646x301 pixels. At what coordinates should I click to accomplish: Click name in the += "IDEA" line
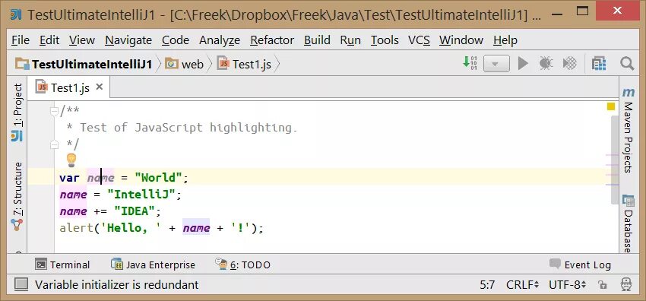pos(73,211)
